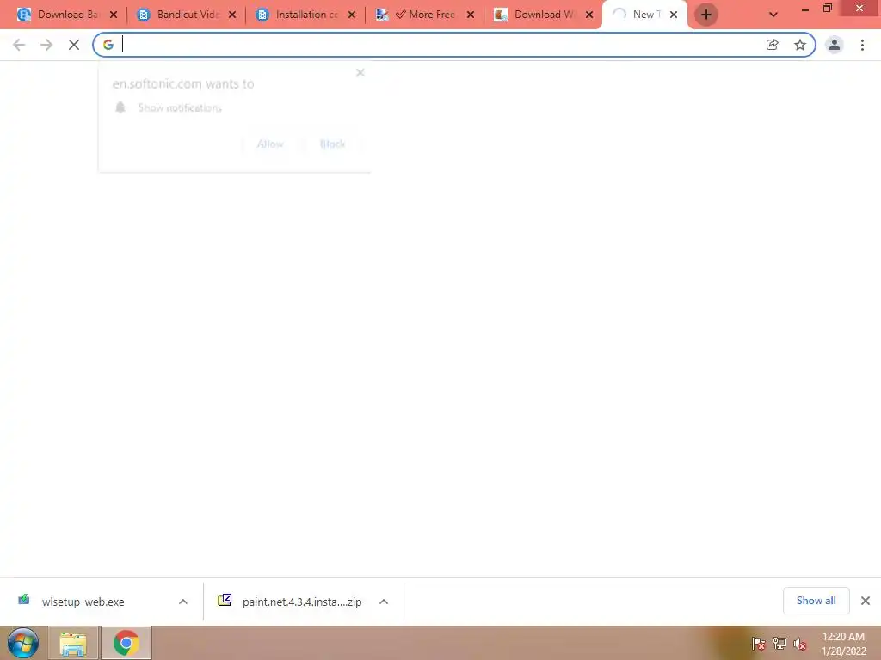
Task: Close the More Free tab
Action: coord(471,15)
